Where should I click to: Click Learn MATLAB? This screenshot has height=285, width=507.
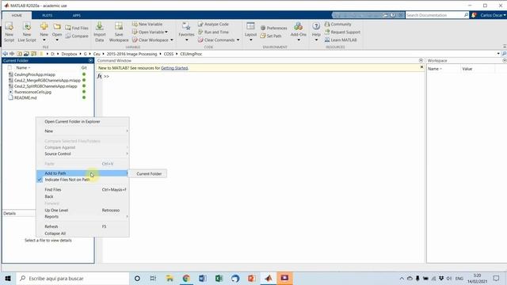[341, 40]
